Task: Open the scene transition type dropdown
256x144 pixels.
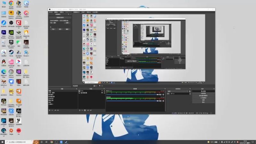Action: [178, 91]
